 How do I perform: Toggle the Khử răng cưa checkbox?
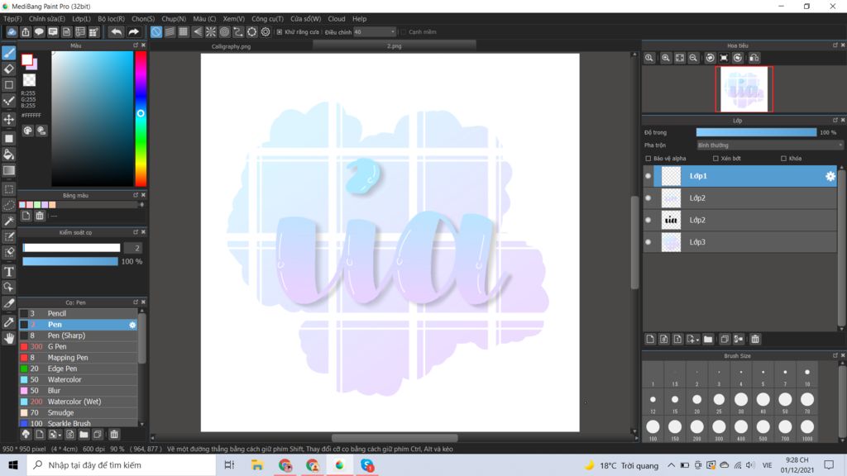280,32
